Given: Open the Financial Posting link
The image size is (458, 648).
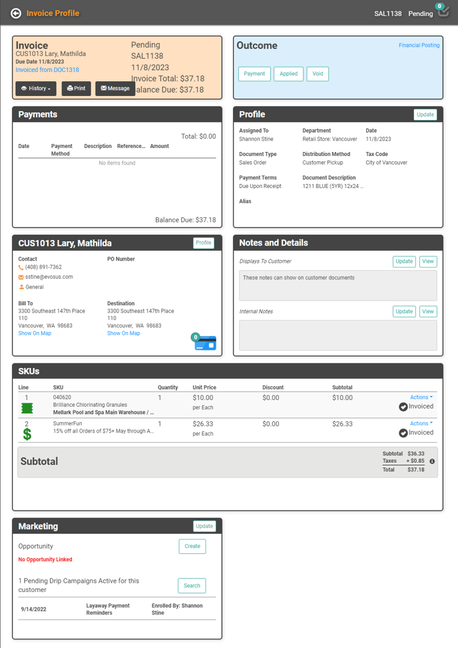Looking at the screenshot, I should 419,45.
